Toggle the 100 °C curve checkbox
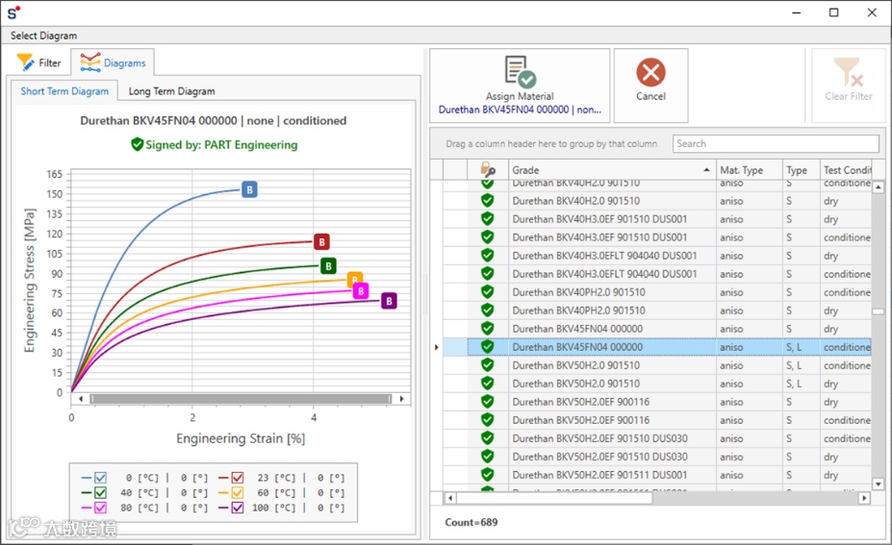Image resolution: width=892 pixels, height=545 pixels. [x=238, y=508]
